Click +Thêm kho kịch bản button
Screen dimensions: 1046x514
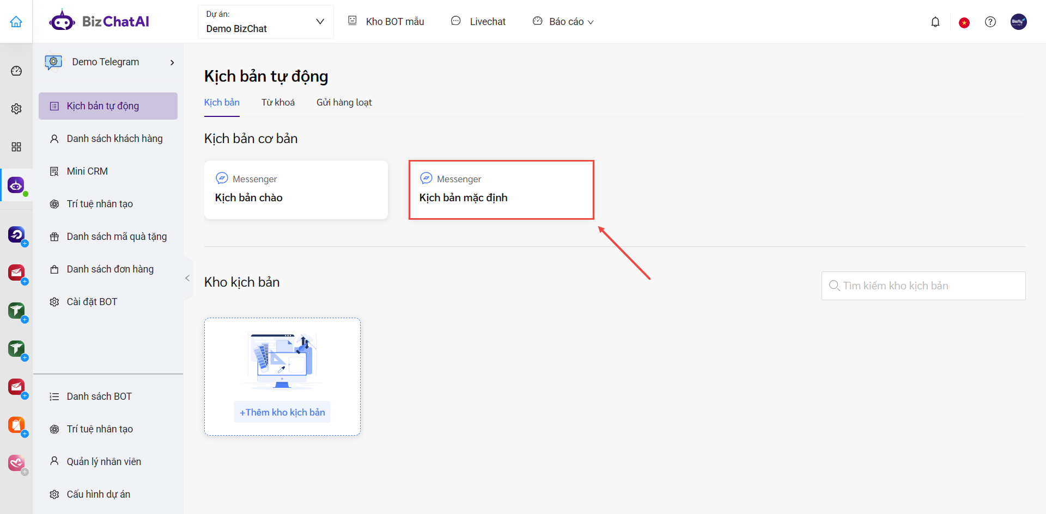coord(282,412)
